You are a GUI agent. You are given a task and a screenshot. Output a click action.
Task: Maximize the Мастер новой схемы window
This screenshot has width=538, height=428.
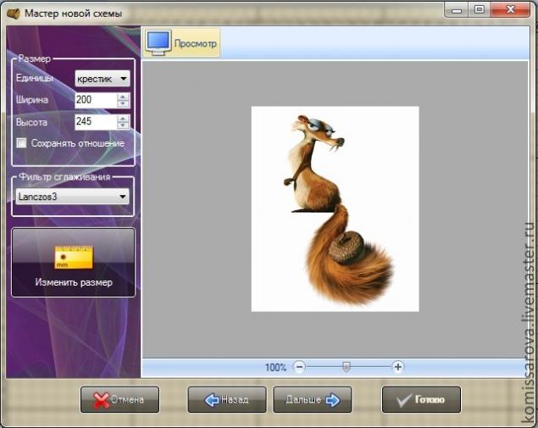click(480, 9)
